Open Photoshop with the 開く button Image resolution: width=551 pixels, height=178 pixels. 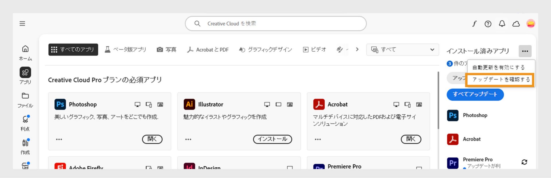[152, 139]
